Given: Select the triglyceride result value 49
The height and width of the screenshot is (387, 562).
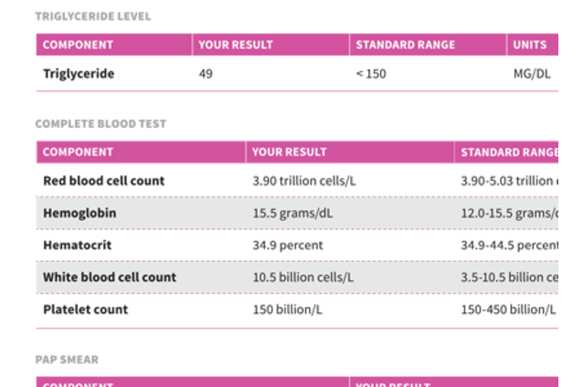Looking at the screenshot, I should 206,74.
